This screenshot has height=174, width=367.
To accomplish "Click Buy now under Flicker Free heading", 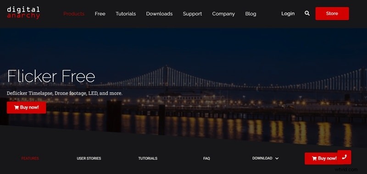I will (x=27, y=108).
